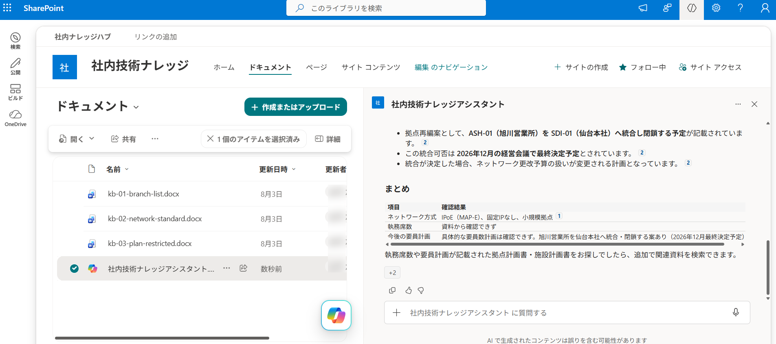Screen dimensions: 776x344
Task: Click the document list horizontal scrollbar
Action: click(x=162, y=338)
